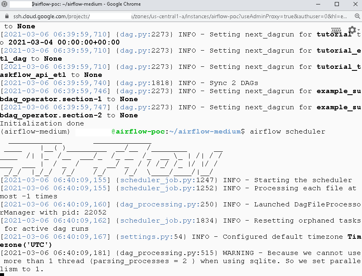Screen dimensions: 362x276
Task: Open the dag_processing.py:515 warning link
Action: click(x=167, y=253)
